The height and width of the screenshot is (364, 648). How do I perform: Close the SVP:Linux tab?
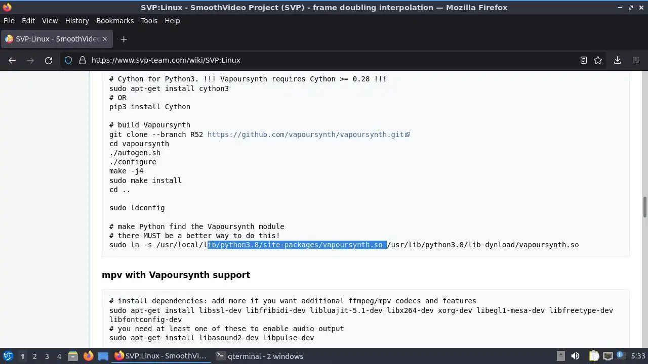tap(105, 39)
